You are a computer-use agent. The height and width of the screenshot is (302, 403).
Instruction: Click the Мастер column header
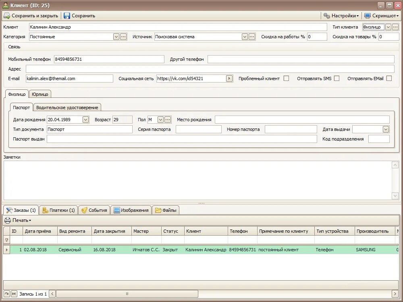(147, 231)
